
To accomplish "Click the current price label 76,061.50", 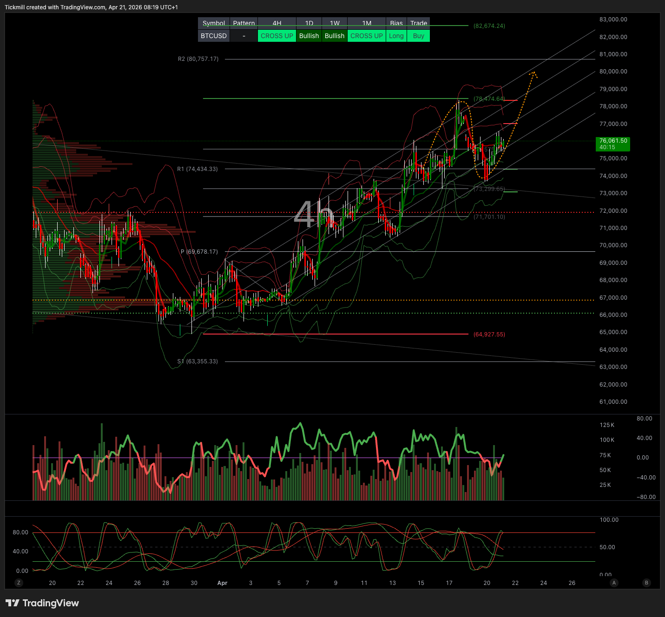I will click(x=612, y=144).
